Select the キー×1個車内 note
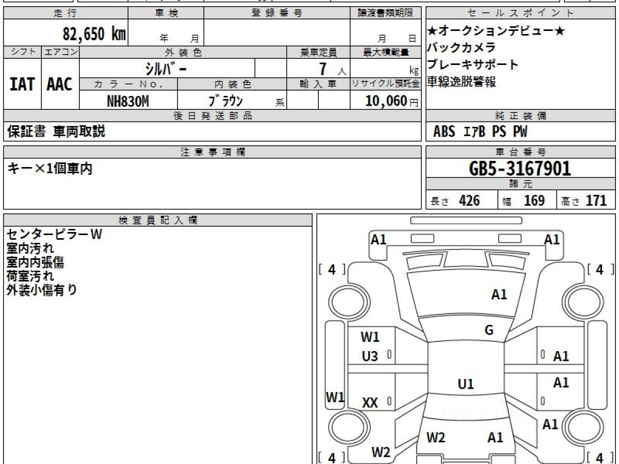Image resolution: width=619 pixels, height=464 pixels. [50, 168]
